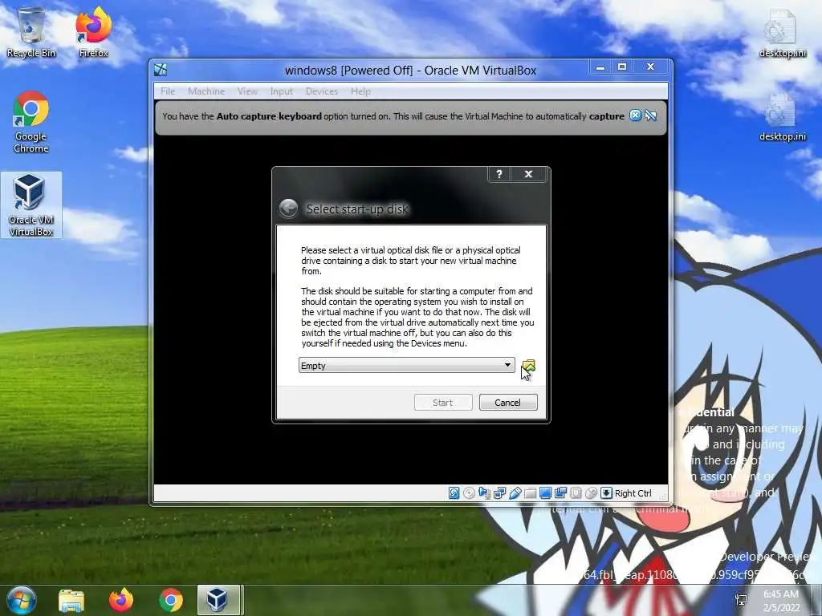
Task: Go back using the dialog arrow
Action: [288, 209]
